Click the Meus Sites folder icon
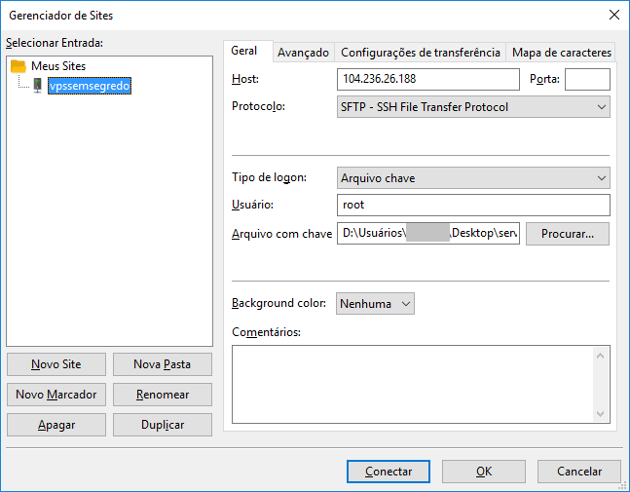Screen dimensions: 630x492 coord(19,66)
